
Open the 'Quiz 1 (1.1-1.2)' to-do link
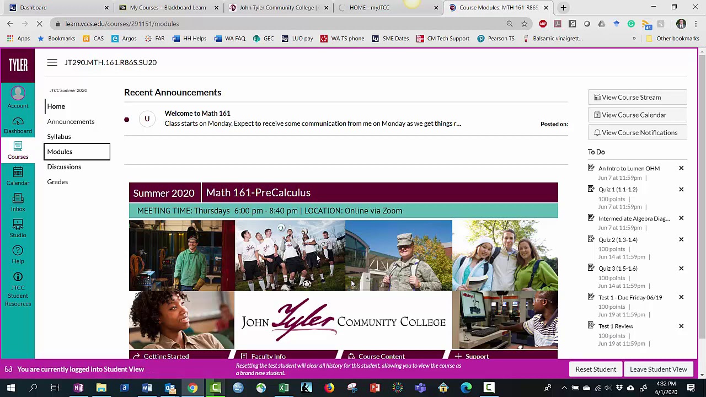[618, 190]
